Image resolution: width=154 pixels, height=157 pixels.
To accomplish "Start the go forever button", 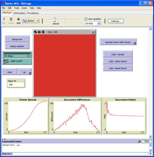I will point(25,72).
